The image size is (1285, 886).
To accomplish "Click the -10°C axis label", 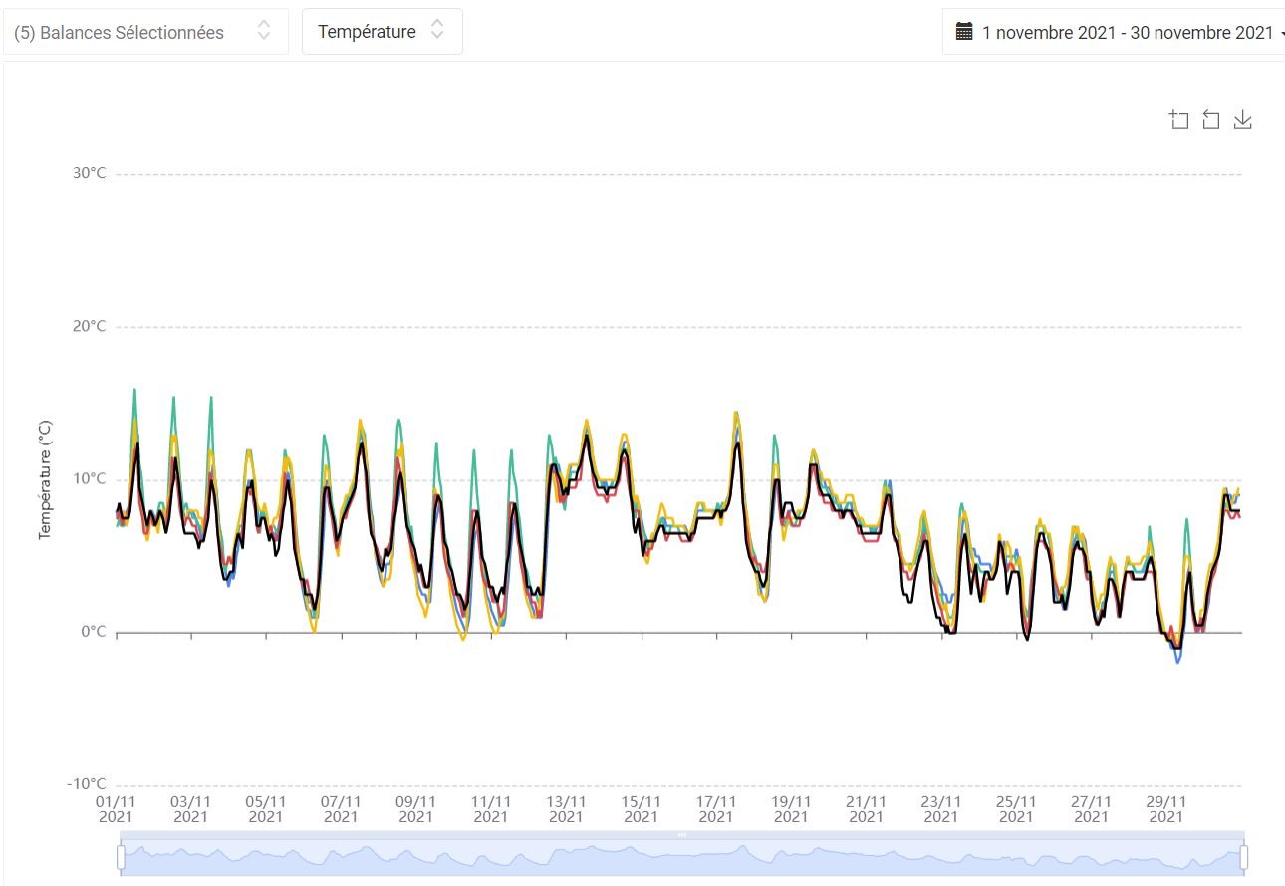I will (x=86, y=784).
